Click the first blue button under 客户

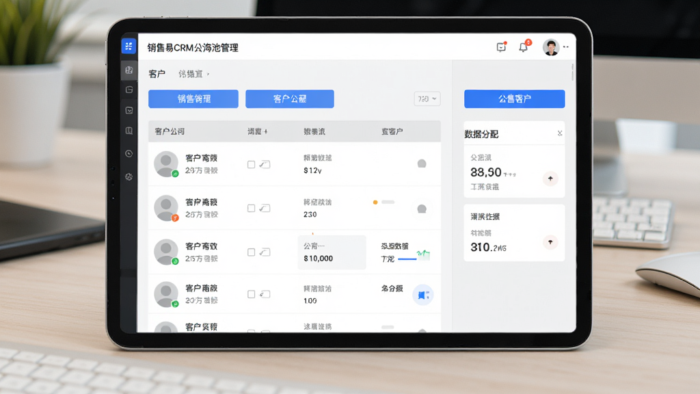point(193,98)
